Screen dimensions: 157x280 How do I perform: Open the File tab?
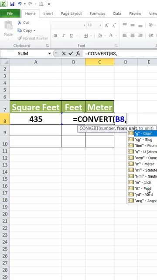click(x=10, y=14)
